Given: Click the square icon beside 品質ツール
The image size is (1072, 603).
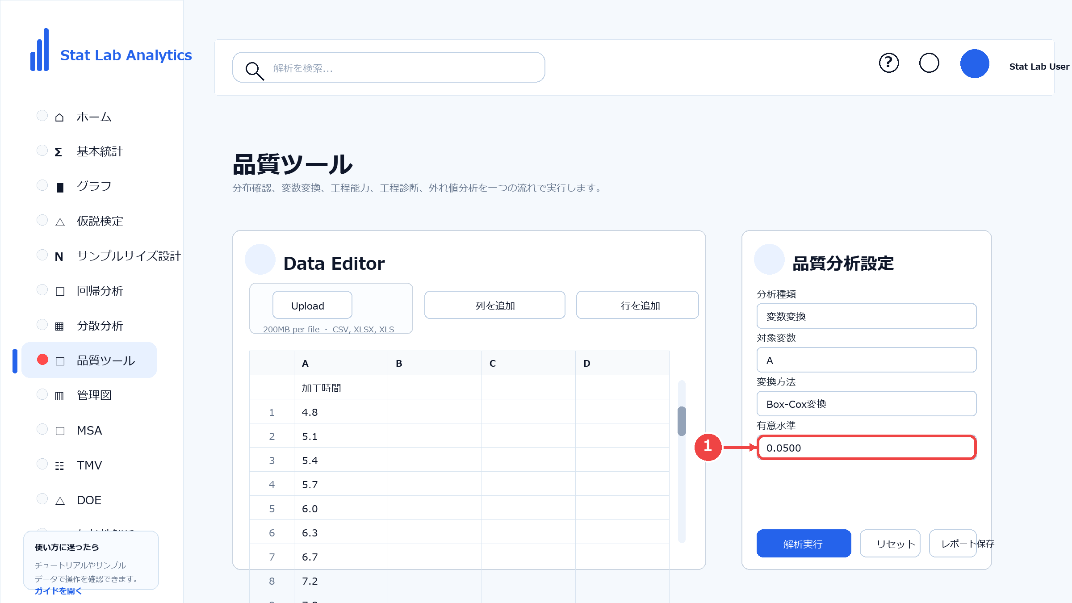Looking at the screenshot, I should (x=60, y=361).
